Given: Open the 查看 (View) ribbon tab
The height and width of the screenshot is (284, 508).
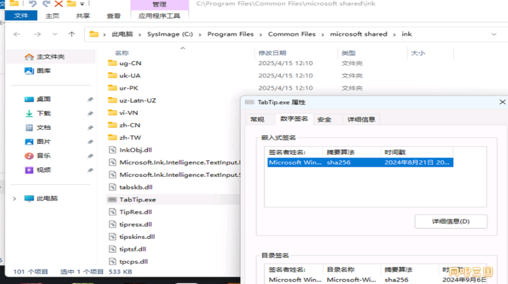Looking at the screenshot, I should pyautogui.click(x=114, y=16).
